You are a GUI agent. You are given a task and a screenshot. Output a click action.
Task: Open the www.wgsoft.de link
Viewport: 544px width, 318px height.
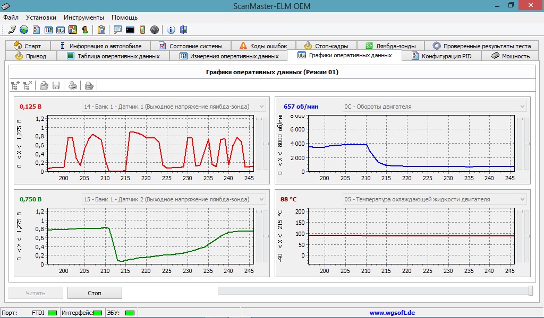click(x=392, y=313)
